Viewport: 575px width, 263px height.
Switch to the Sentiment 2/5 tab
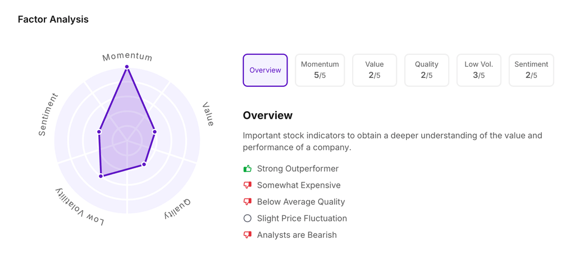(x=531, y=70)
